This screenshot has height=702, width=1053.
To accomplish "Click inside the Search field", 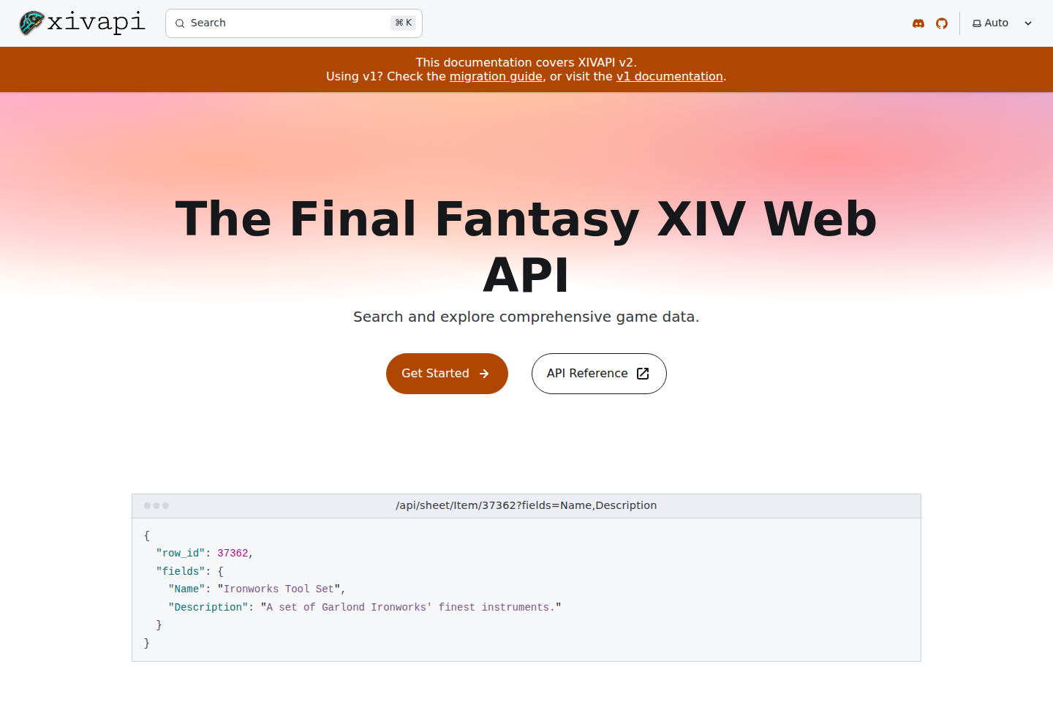I will 292,23.
